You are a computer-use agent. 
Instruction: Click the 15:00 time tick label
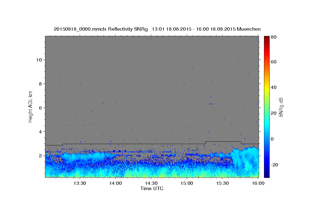(x=187, y=183)
